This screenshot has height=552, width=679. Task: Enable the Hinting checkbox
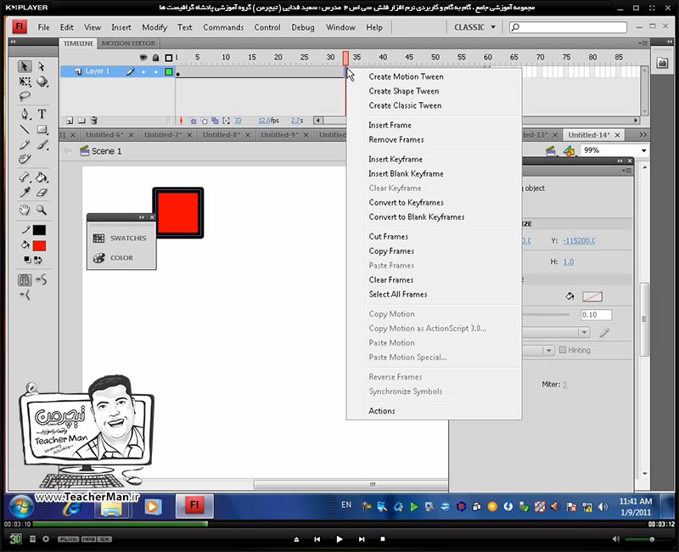pos(563,350)
